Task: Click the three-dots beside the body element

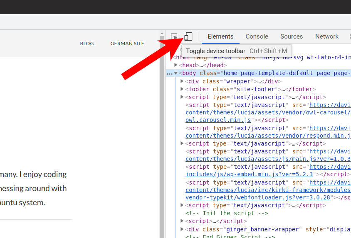Action: [x=169, y=73]
